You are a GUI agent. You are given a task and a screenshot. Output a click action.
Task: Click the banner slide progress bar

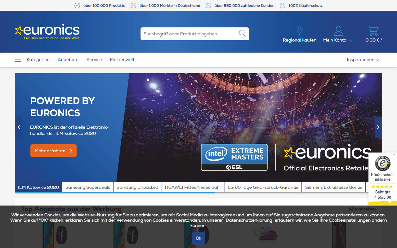198,193
